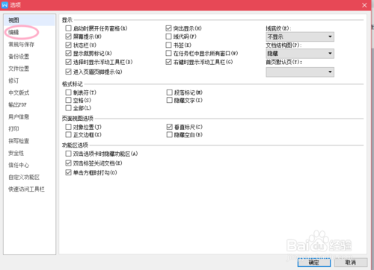
Task: Expand the 文档结构图 dropdown showing 隐藏
Action: click(300, 54)
